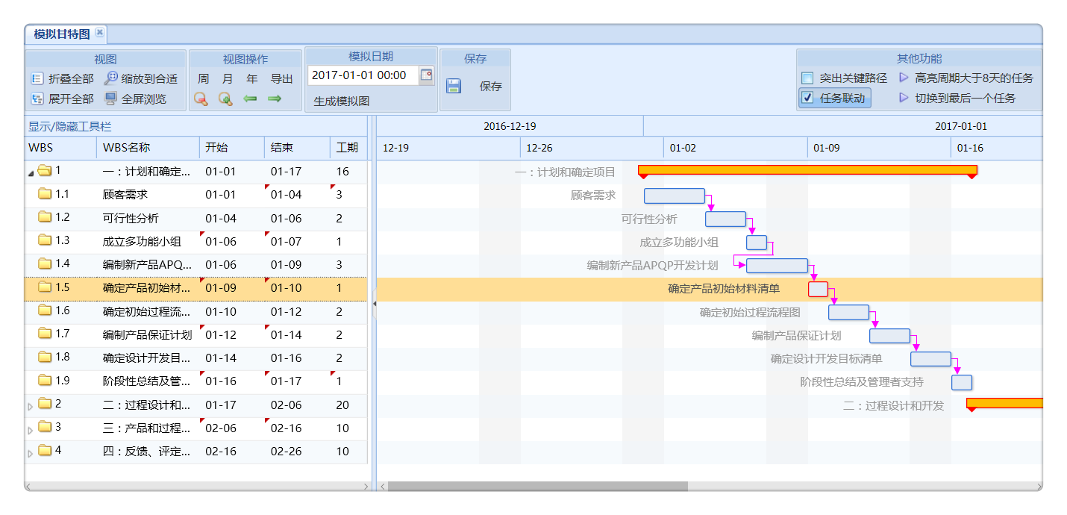Collapse the WBS node 一：计划和确定项目

tap(30, 172)
